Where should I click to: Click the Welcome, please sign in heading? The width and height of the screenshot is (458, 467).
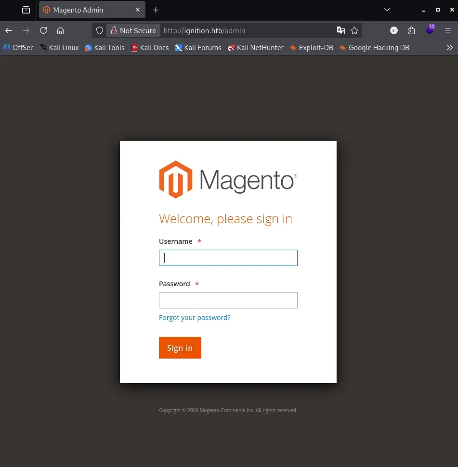[225, 219]
